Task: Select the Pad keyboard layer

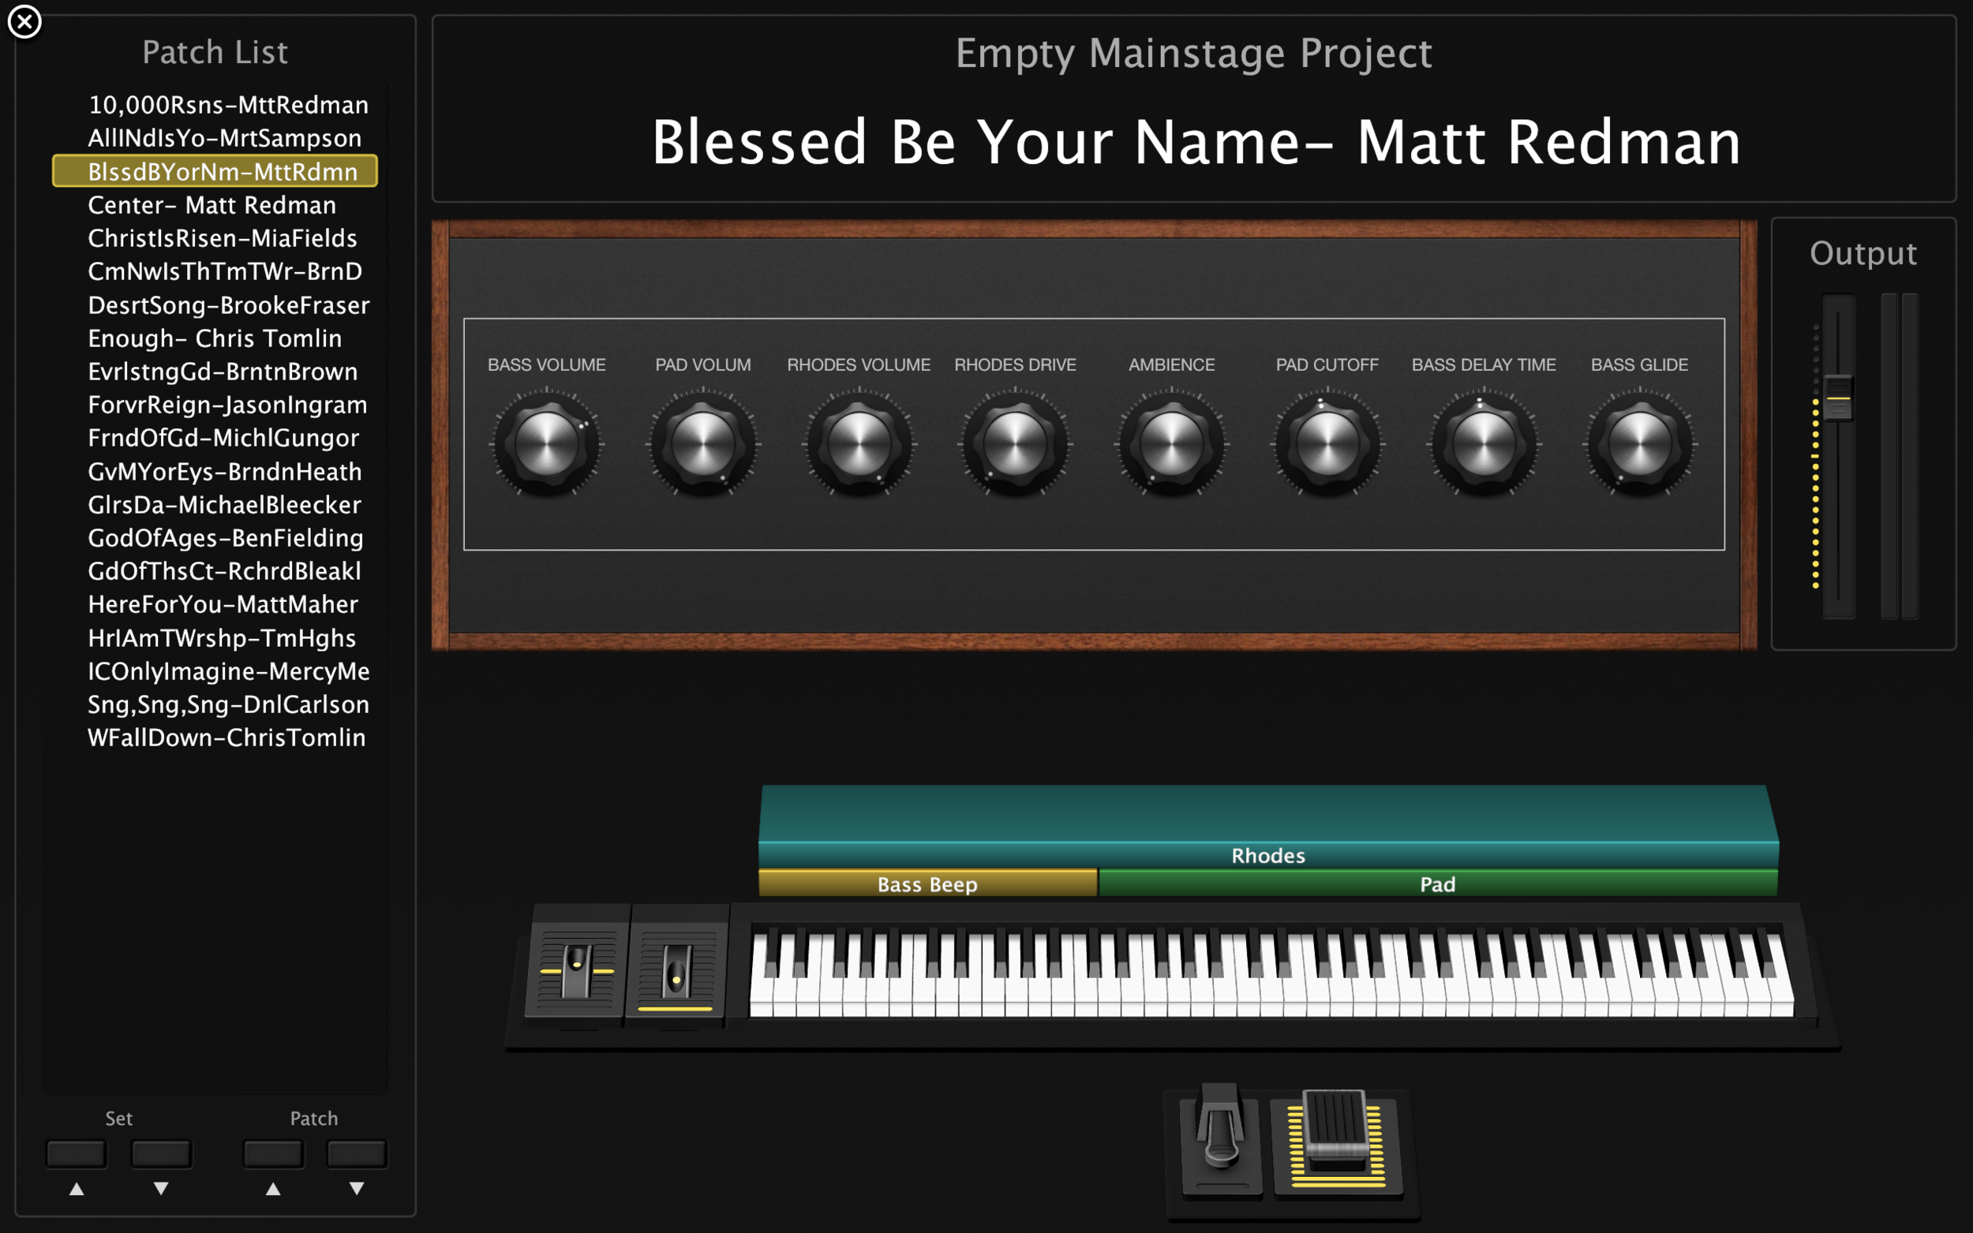Action: click(x=1438, y=884)
